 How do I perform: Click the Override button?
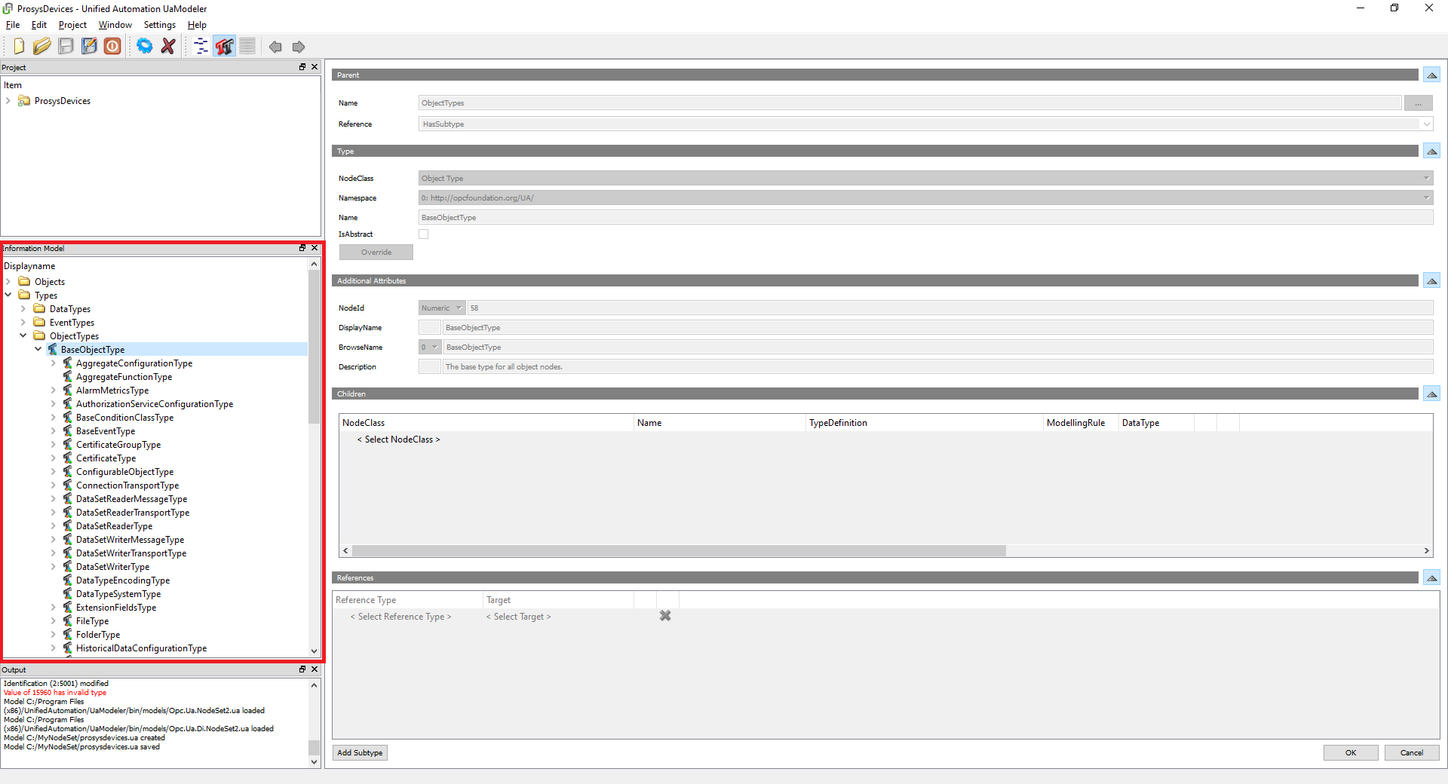(376, 253)
